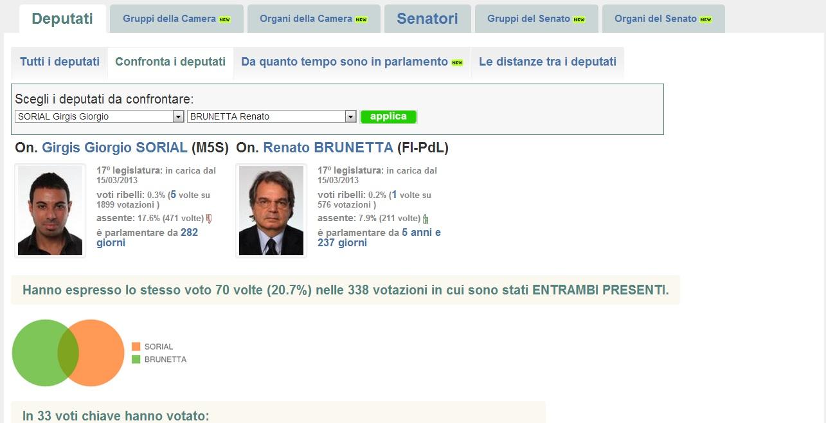Click the NEW badge on Gruppi della Camera

coord(224,19)
